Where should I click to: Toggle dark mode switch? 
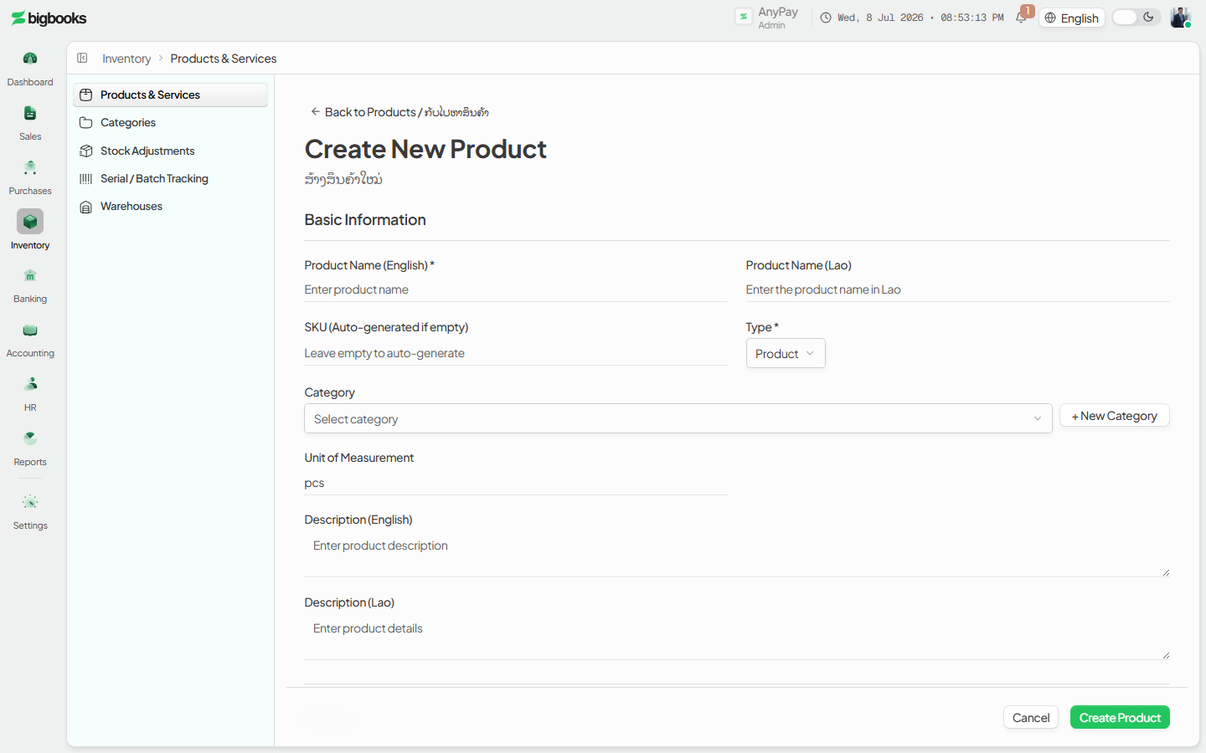(1136, 18)
